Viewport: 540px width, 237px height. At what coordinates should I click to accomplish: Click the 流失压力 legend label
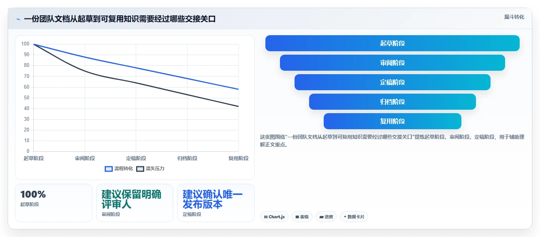[x=155, y=169]
